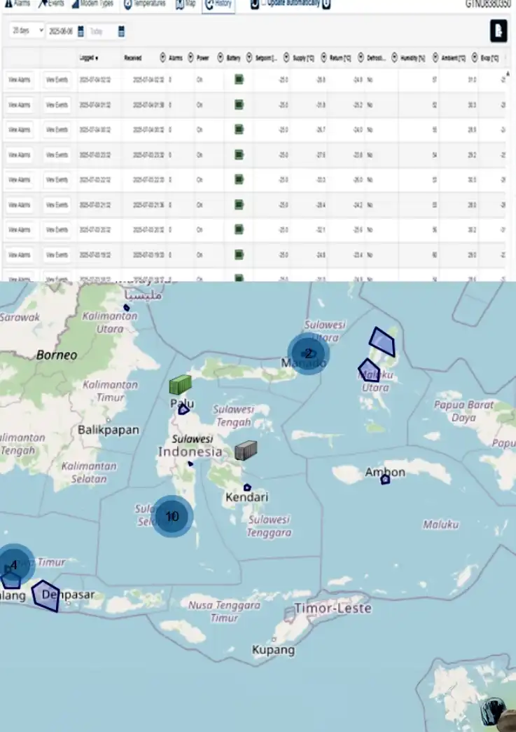Click View Events in second row
This screenshot has height=732, width=516.
click(x=57, y=105)
